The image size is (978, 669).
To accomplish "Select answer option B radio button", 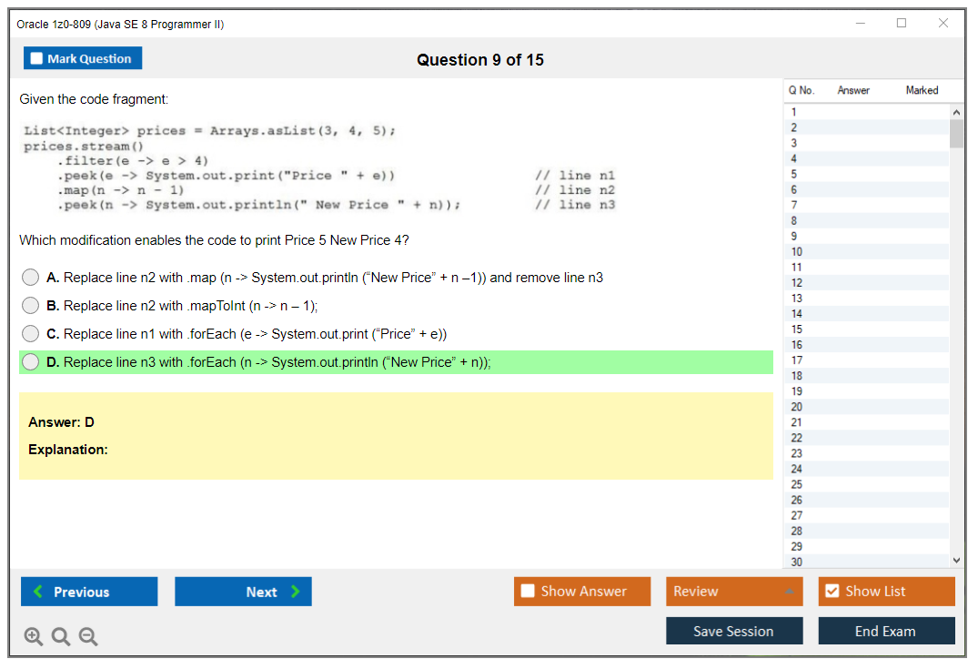I will pos(30,306).
